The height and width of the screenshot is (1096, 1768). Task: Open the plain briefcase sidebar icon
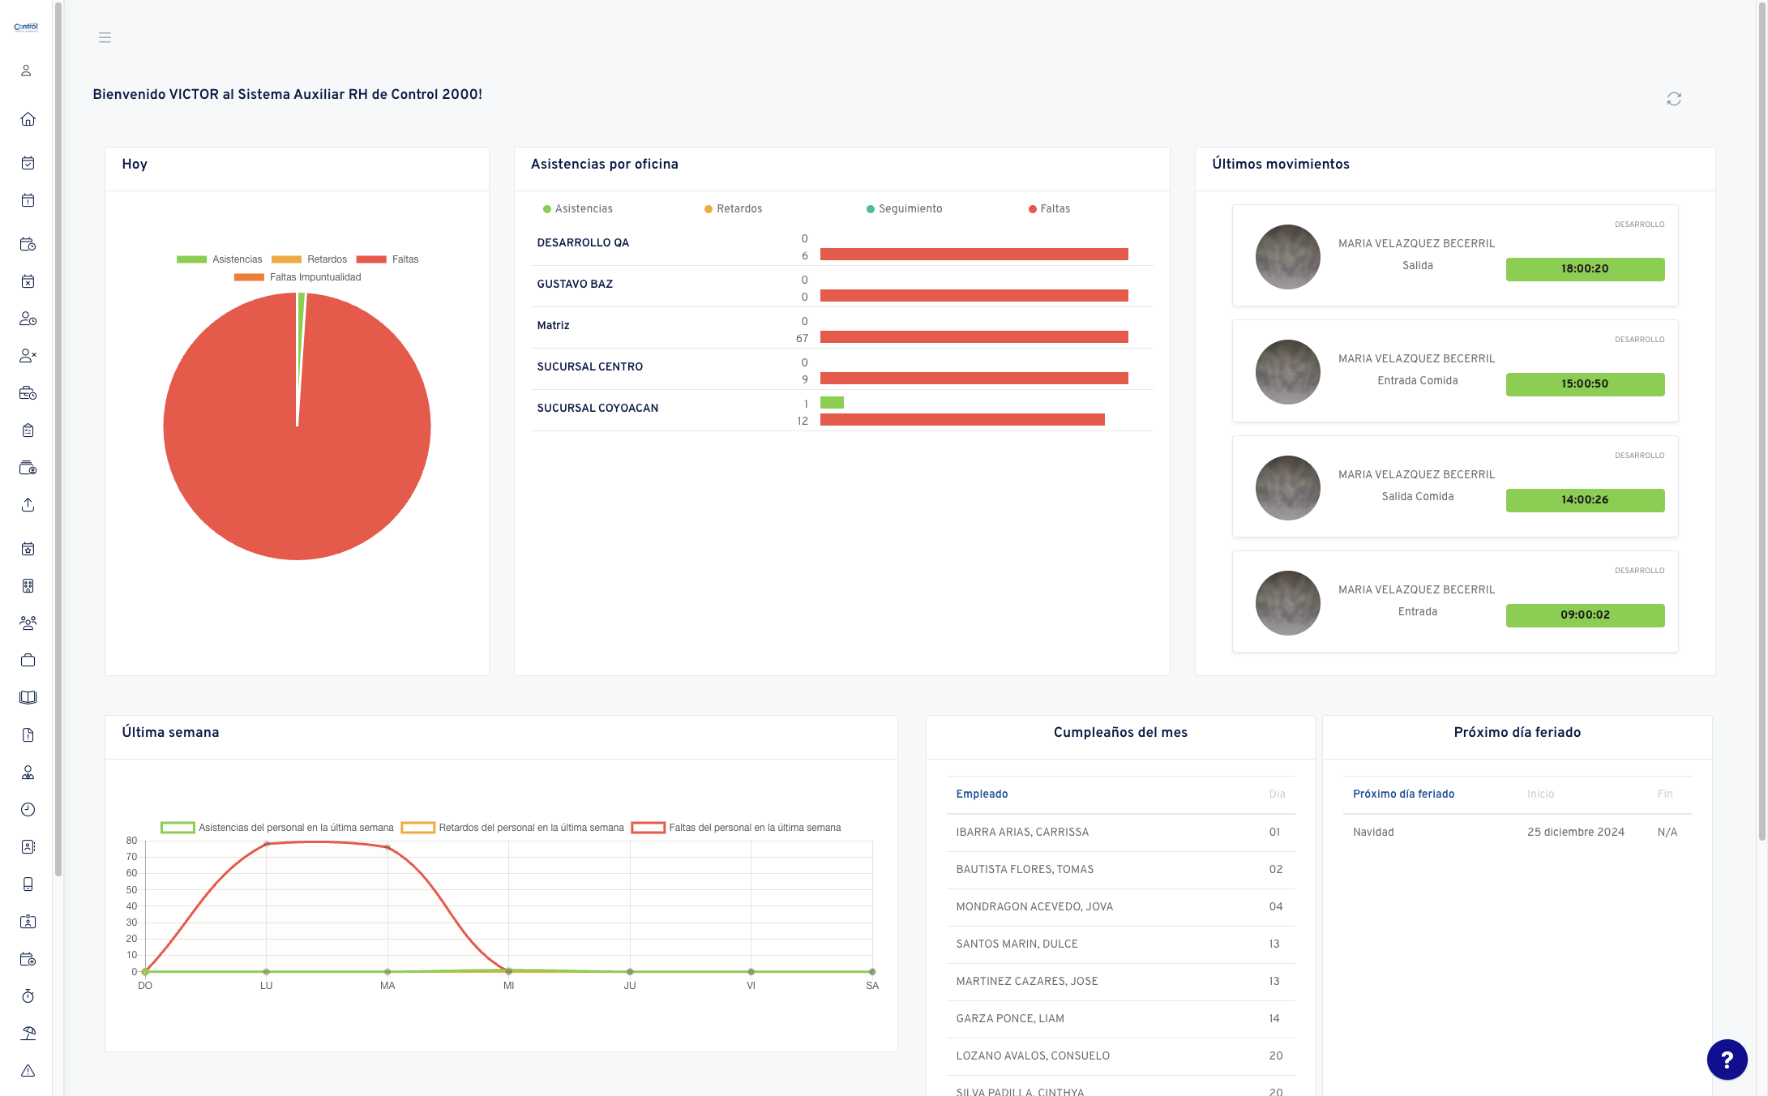click(x=28, y=661)
